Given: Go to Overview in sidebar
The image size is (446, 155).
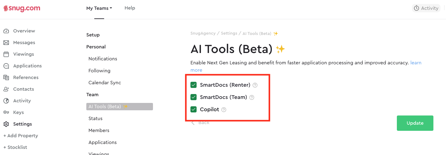Looking at the screenshot, I should pos(24,31).
